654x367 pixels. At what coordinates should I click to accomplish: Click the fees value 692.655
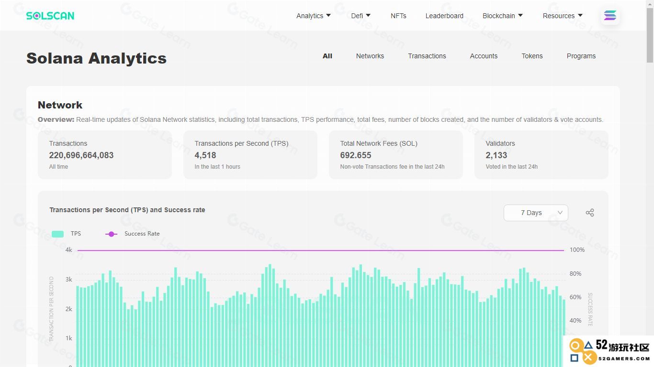pos(356,155)
